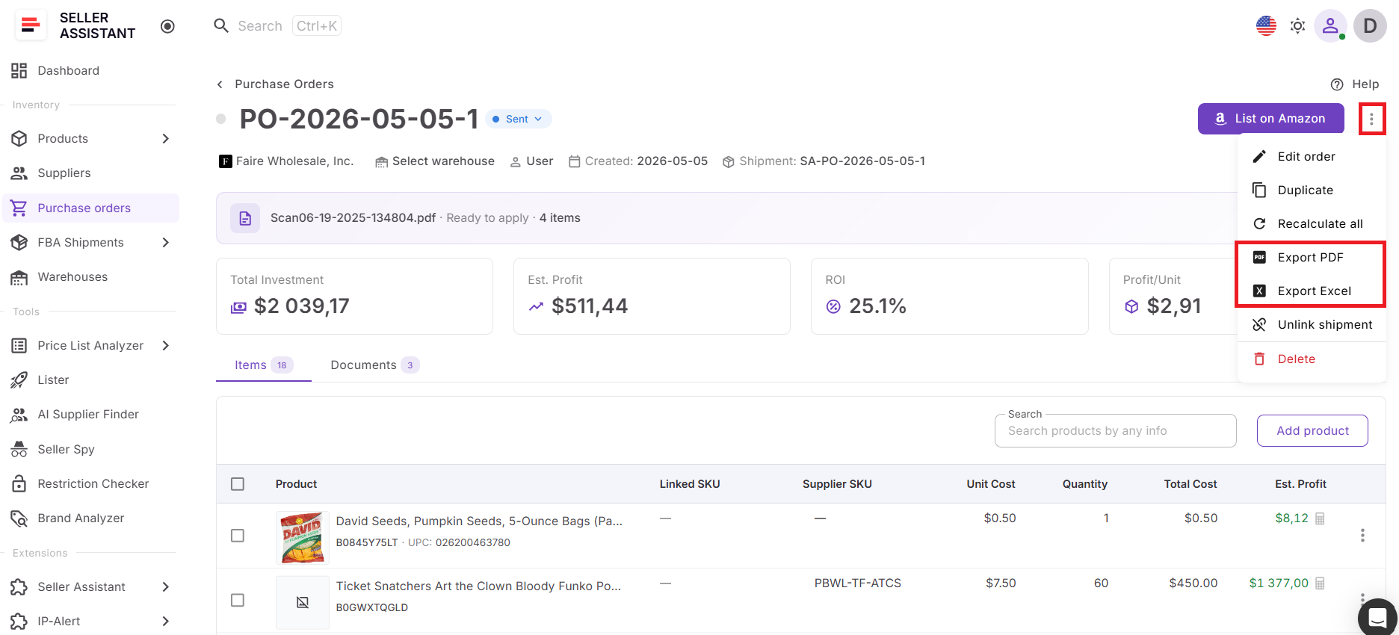Open the David Seeds, Pumpkin Seeds product title

tap(479, 521)
